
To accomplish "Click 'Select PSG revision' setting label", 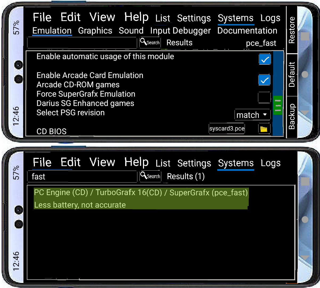I will pyautogui.click(x=71, y=113).
